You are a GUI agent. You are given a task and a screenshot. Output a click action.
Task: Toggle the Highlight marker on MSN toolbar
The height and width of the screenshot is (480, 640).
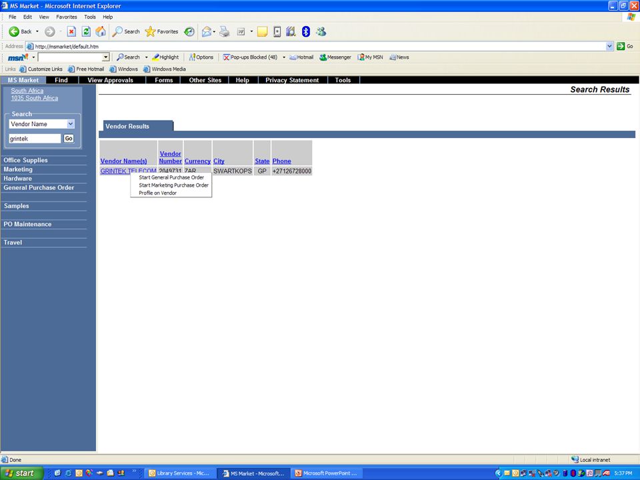[165, 57]
